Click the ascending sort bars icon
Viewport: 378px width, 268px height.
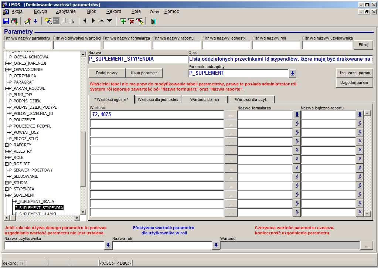pos(64,21)
